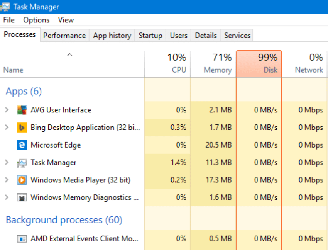Click the AVG User Interface icon
The image size is (328, 250).
[22, 110]
